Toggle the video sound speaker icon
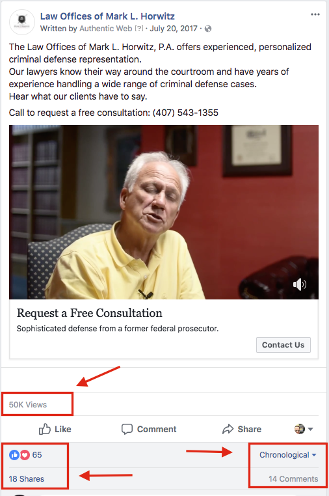The image size is (329, 496). coord(299,284)
